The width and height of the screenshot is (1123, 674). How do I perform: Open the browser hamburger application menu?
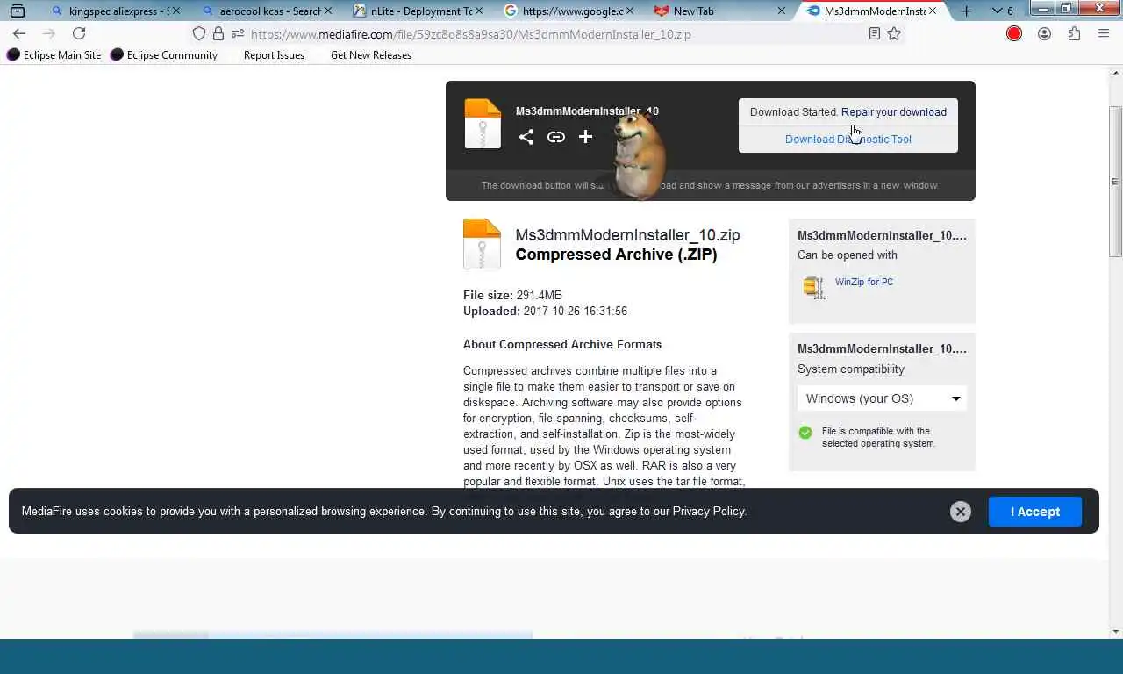[1104, 33]
